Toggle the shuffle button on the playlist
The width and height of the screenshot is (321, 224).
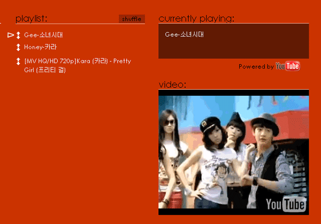[132, 19]
